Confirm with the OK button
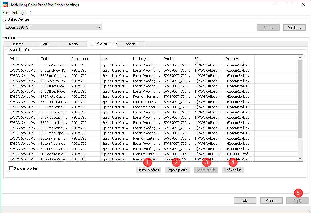 (245, 200)
